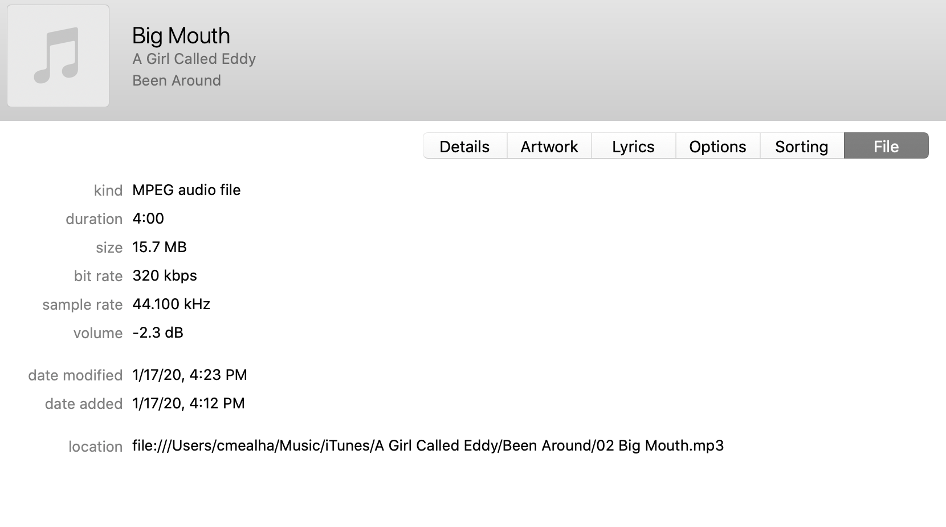Show the Sorting tab
The height and width of the screenshot is (527, 946).
(802, 146)
